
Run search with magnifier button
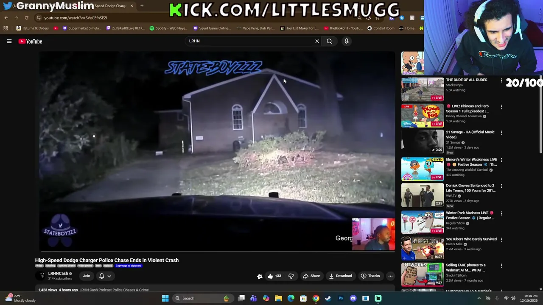(329, 41)
